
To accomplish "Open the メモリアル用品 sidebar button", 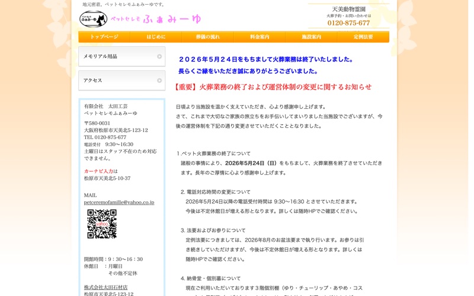I will click(122, 56).
